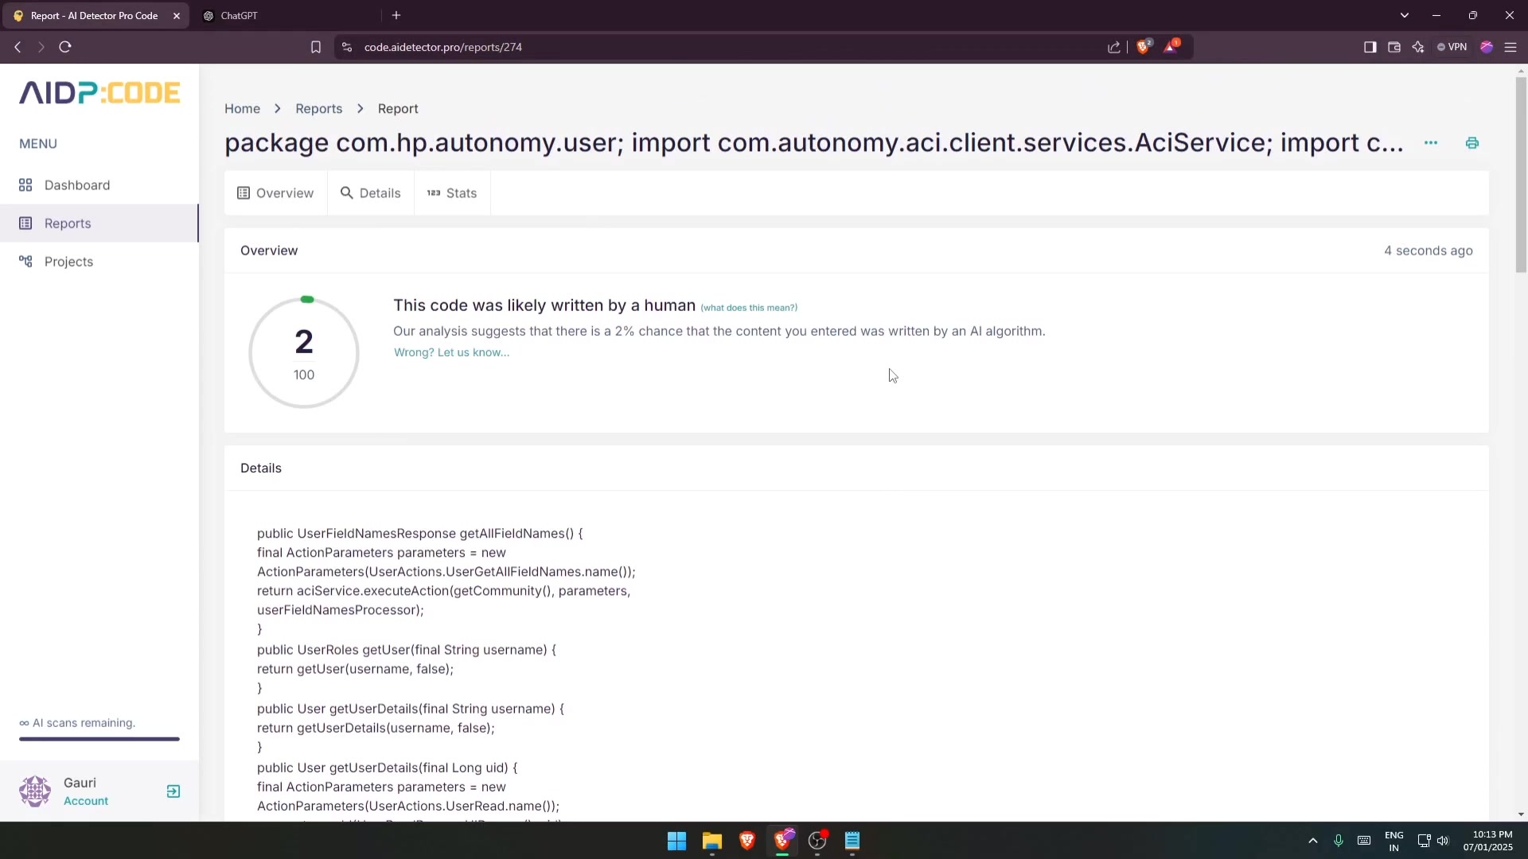Switch to the Overview tab
The image size is (1528, 859).
[x=275, y=193]
